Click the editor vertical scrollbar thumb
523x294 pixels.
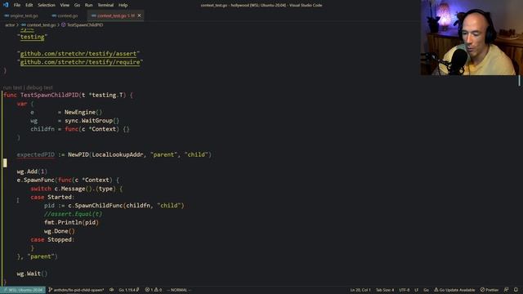[x=520, y=80]
